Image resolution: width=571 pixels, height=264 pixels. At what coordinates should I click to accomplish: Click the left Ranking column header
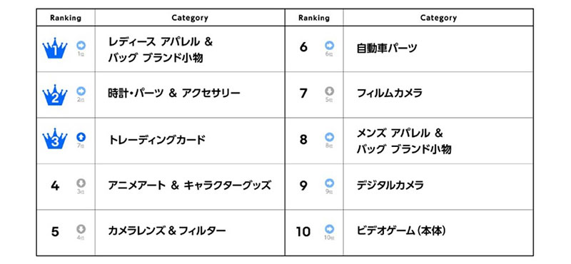(x=66, y=18)
